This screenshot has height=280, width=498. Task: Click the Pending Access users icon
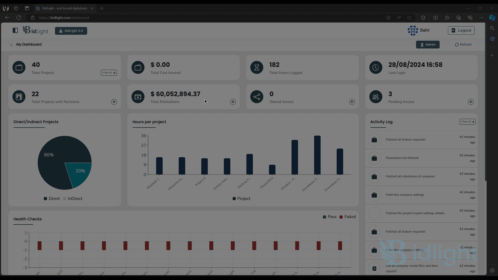click(376, 97)
